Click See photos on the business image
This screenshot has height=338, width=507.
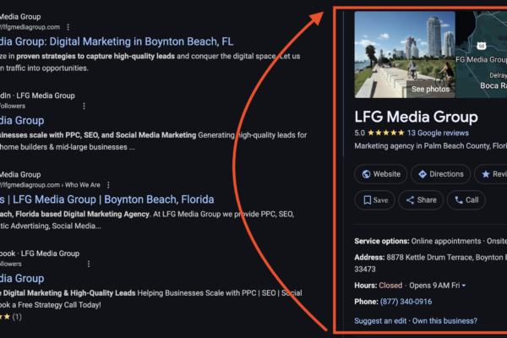coord(430,89)
